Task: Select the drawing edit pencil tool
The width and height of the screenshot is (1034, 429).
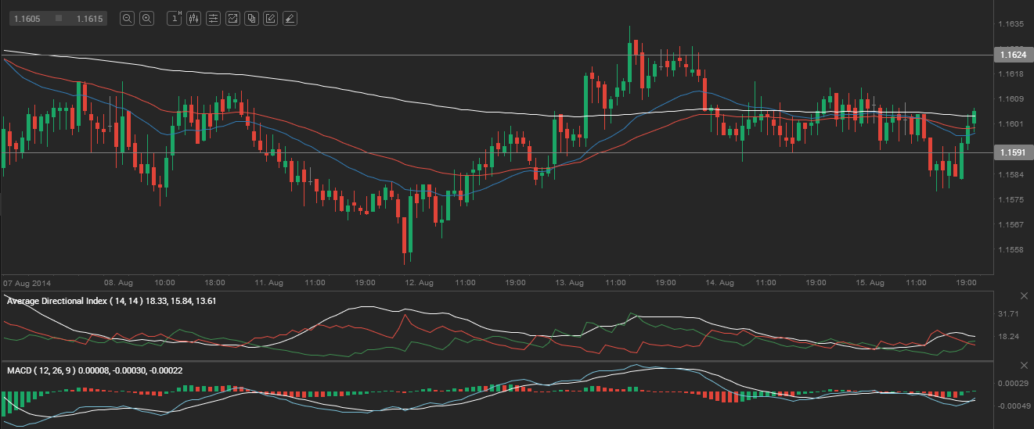Action: (x=270, y=18)
